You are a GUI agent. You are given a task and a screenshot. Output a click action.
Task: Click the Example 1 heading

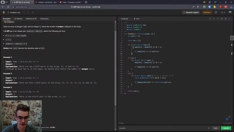coord(8,57)
